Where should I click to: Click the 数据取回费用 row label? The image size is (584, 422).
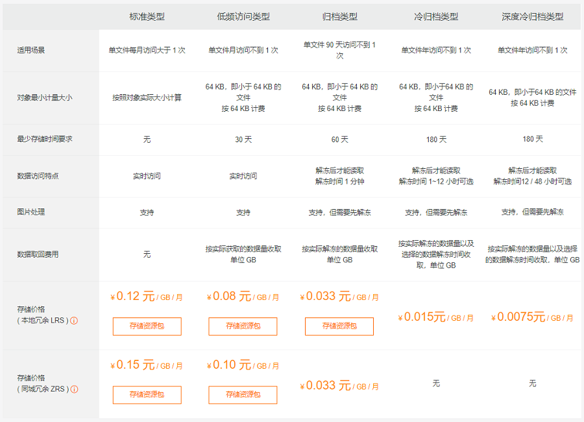tap(38, 254)
